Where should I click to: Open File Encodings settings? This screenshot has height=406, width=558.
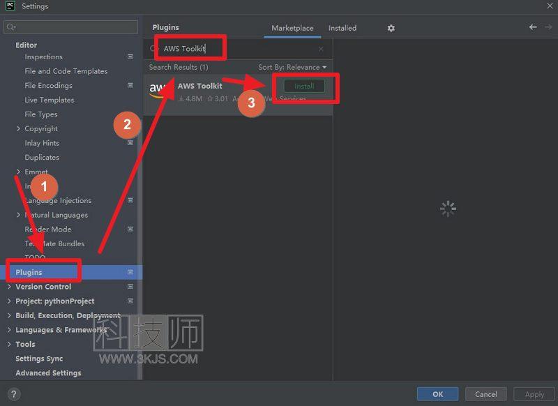[48, 85]
